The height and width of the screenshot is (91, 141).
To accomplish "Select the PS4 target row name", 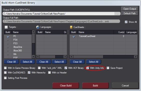I will (x=15, y=40).
